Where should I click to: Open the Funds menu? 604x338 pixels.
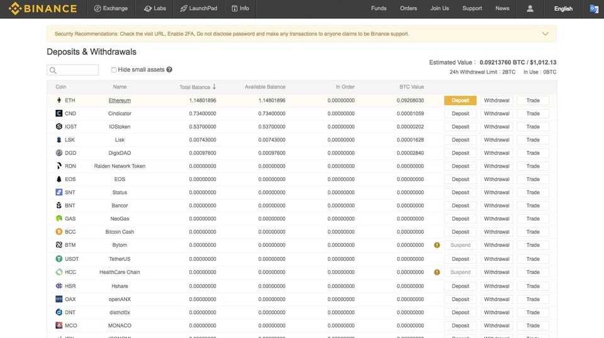(379, 9)
